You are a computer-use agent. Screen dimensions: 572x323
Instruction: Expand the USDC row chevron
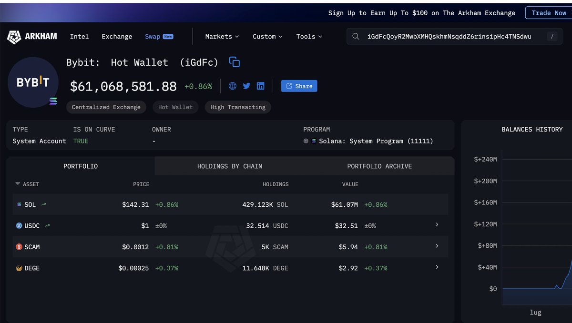pos(437,224)
